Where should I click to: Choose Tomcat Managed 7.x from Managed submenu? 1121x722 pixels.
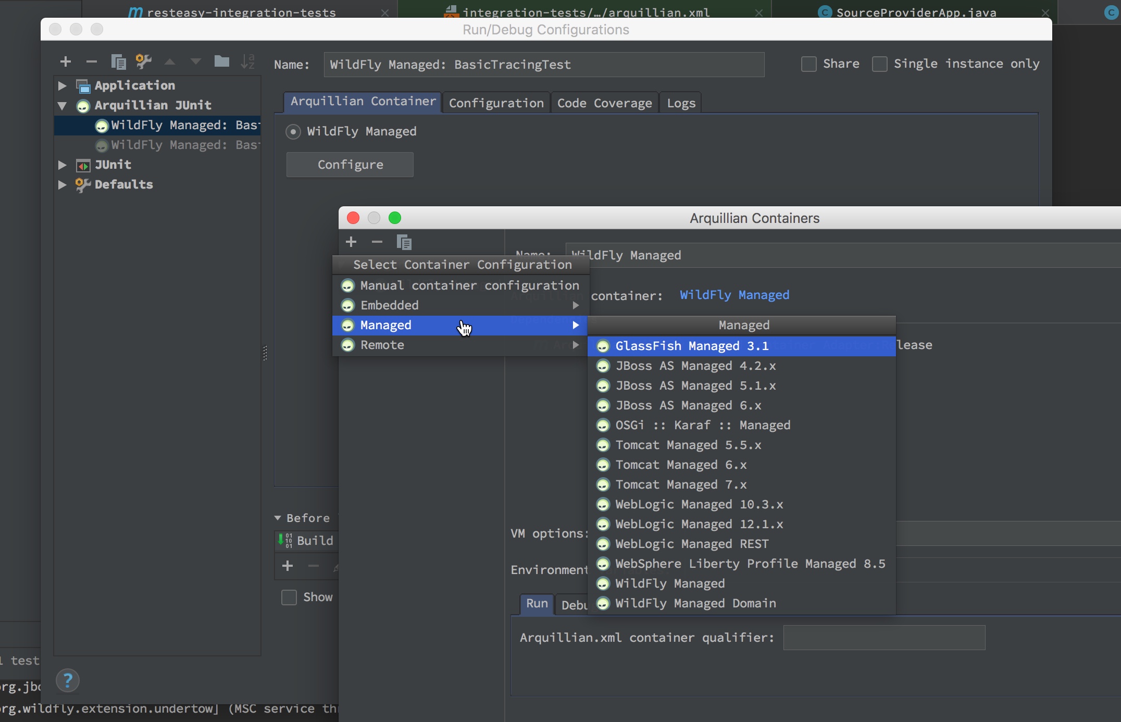[x=680, y=484]
